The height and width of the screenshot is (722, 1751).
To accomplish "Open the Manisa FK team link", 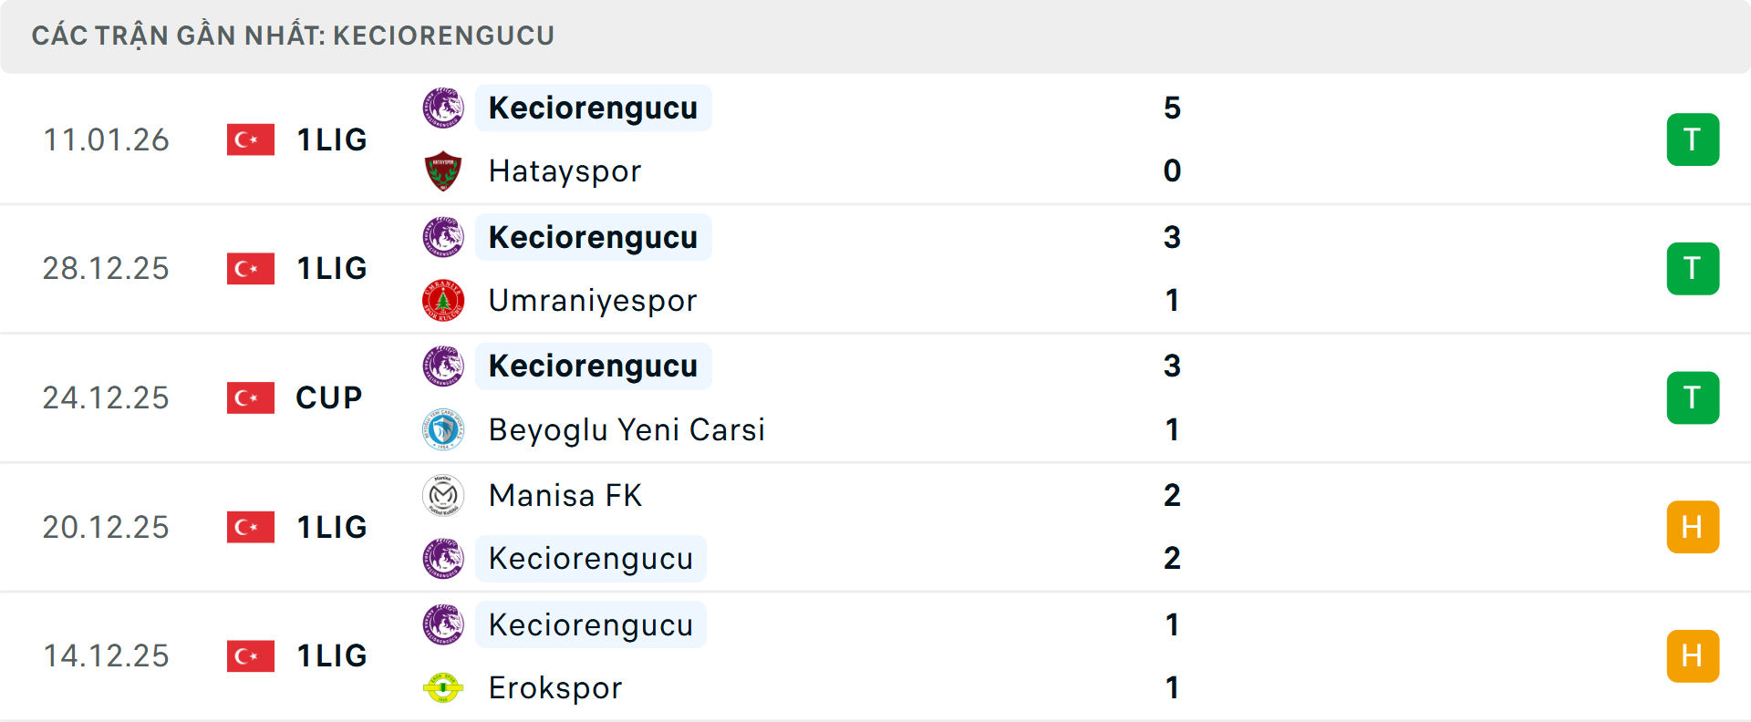I will click(565, 495).
